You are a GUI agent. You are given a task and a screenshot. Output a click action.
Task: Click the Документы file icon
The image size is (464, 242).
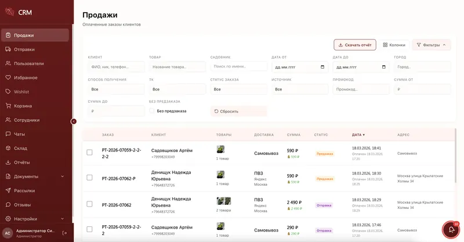[x=8, y=176]
